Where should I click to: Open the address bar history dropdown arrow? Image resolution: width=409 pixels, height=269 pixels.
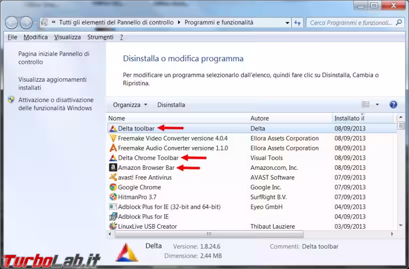tap(287, 22)
